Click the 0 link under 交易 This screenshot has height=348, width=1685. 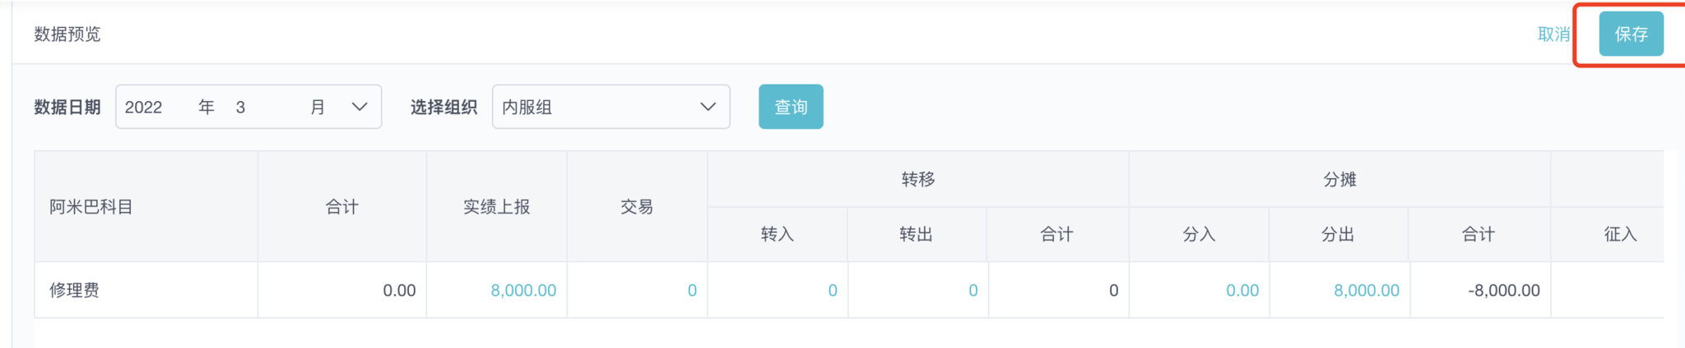click(x=692, y=291)
